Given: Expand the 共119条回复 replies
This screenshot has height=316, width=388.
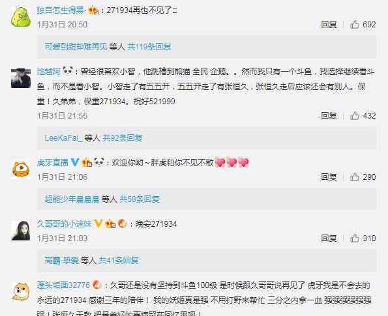Looking at the screenshot, I should point(149,46).
